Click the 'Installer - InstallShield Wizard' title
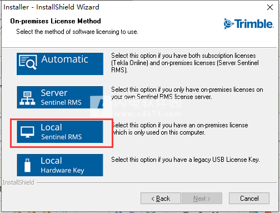This screenshot has height=213, width=280. (51, 7)
